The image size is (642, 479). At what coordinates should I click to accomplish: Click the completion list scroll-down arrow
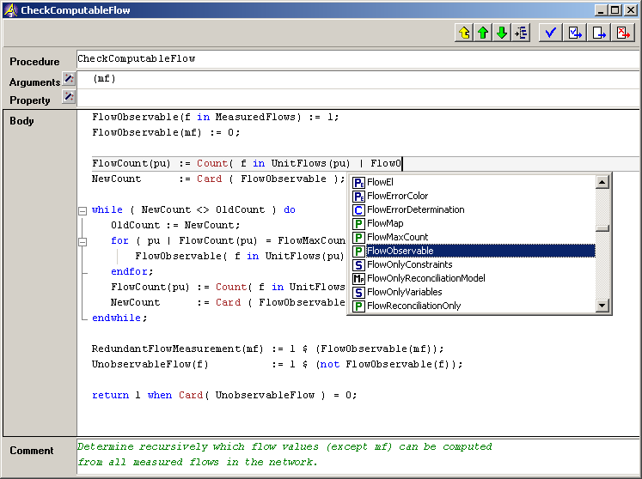pos(602,305)
